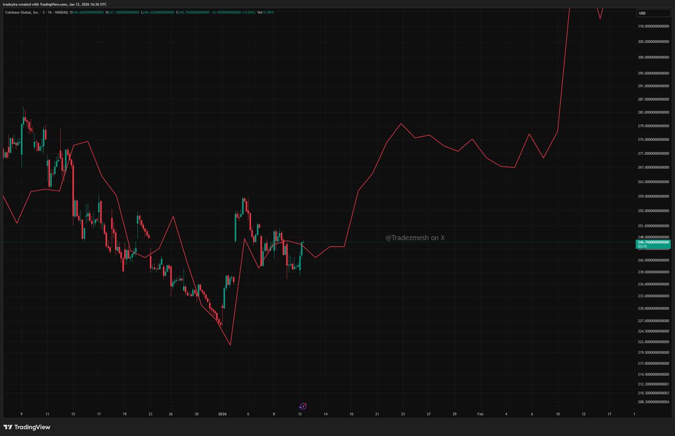The image size is (675, 436).
Task: Click the 287 price axis label
Action: coord(653,99)
